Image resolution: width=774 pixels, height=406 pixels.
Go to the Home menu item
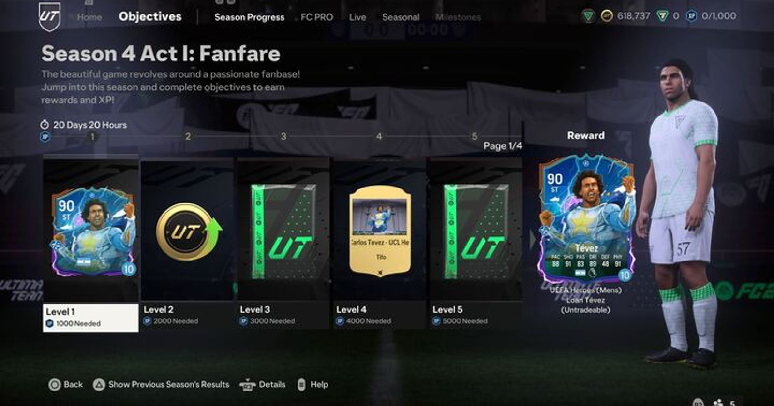click(x=89, y=17)
